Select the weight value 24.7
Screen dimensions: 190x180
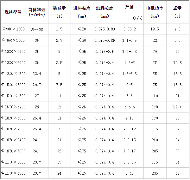[177, 107]
